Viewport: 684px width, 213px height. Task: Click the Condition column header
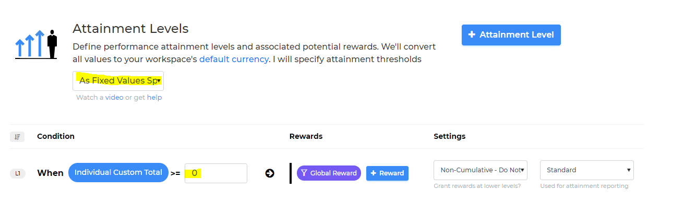(56, 136)
